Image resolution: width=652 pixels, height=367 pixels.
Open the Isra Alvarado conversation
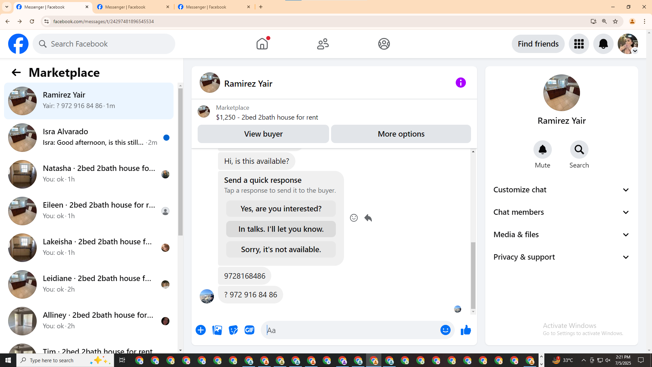pyautogui.click(x=89, y=137)
